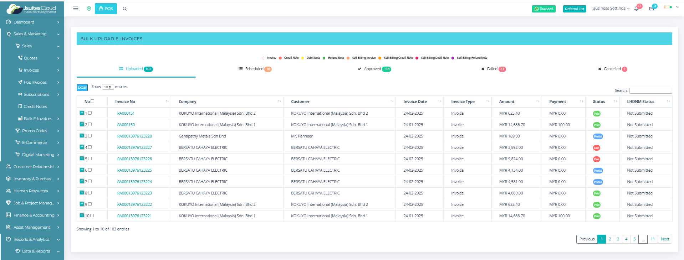Open the notifications bell icon
Screen dimensions: 684x260
coord(636,9)
